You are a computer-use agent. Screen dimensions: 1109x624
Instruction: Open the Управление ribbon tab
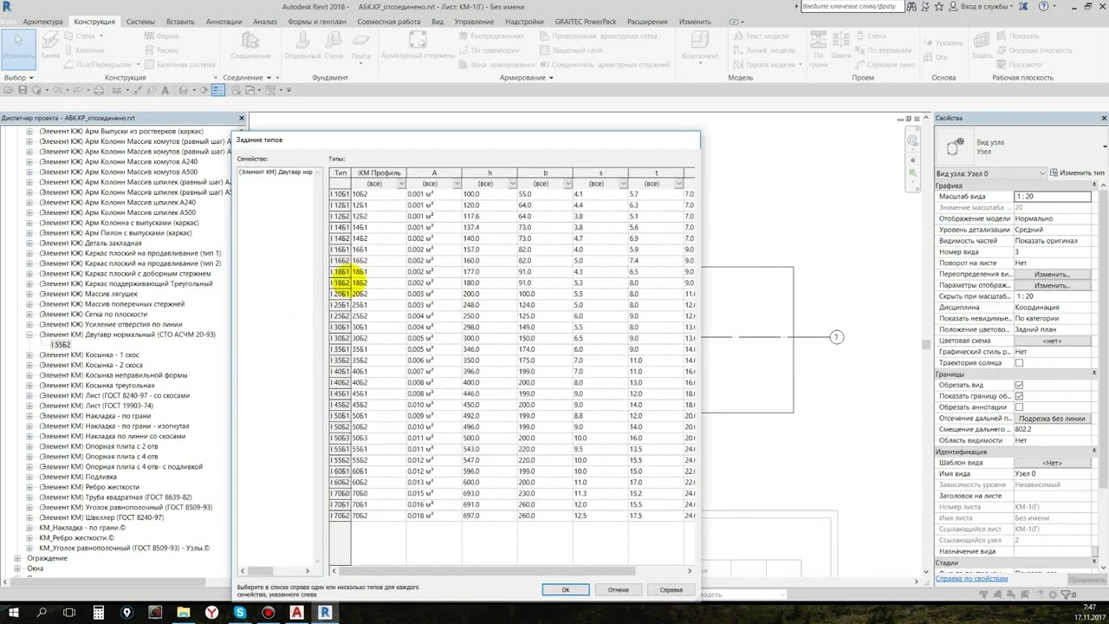[x=474, y=21]
